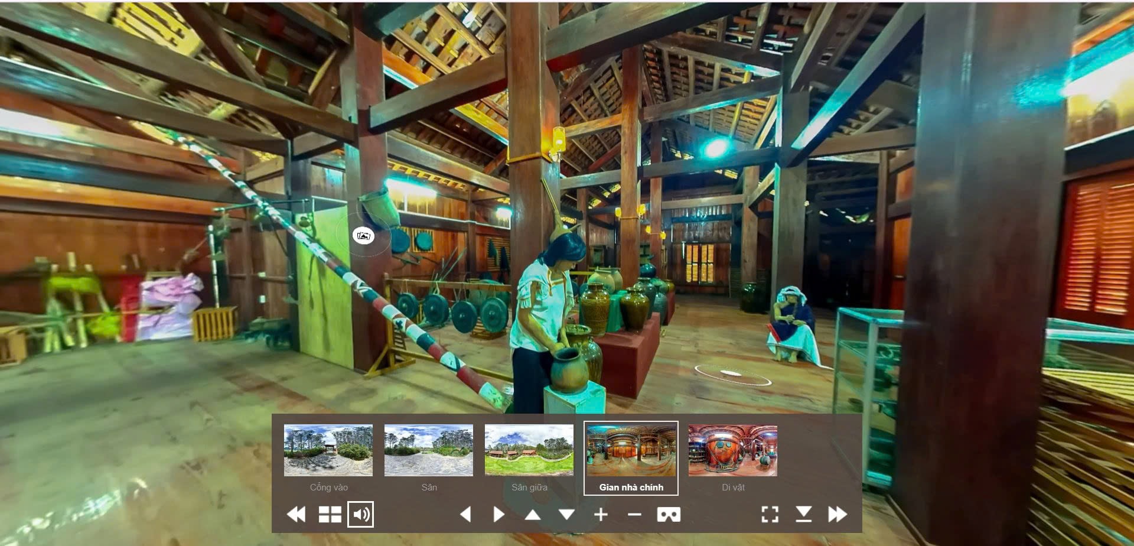The height and width of the screenshot is (546, 1134).
Task: Click the Di vật label text
Action: (x=733, y=487)
